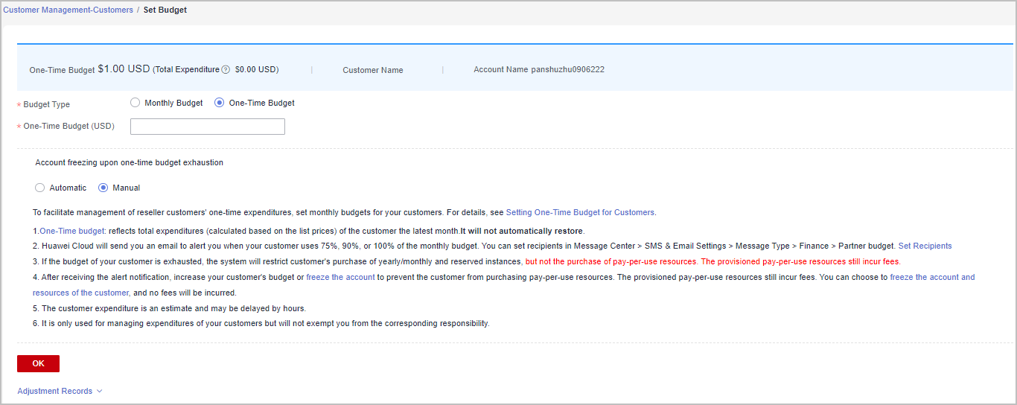This screenshot has height=405, width=1017.
Task: Click the Total Expenditure help question-mark icon
Action: click(x=226, y=70)
